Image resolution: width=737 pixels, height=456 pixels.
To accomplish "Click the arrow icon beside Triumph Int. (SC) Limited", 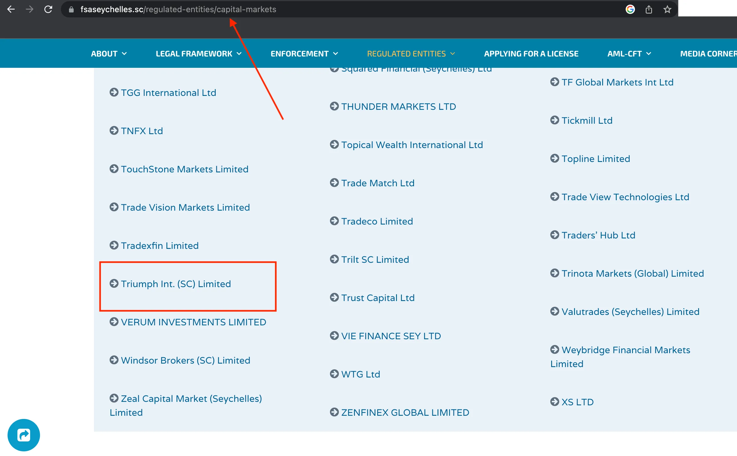I will [114, 284].
